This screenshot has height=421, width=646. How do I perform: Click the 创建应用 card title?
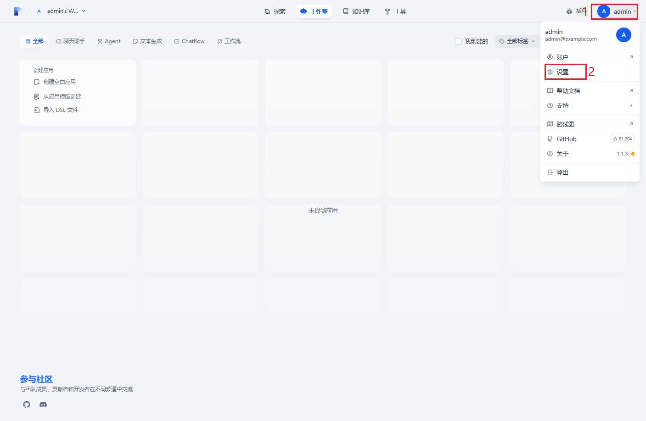(x=44, y=70)
